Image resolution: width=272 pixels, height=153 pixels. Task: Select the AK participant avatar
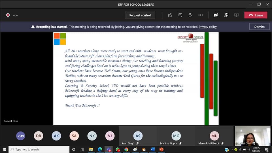pos(56,136)
